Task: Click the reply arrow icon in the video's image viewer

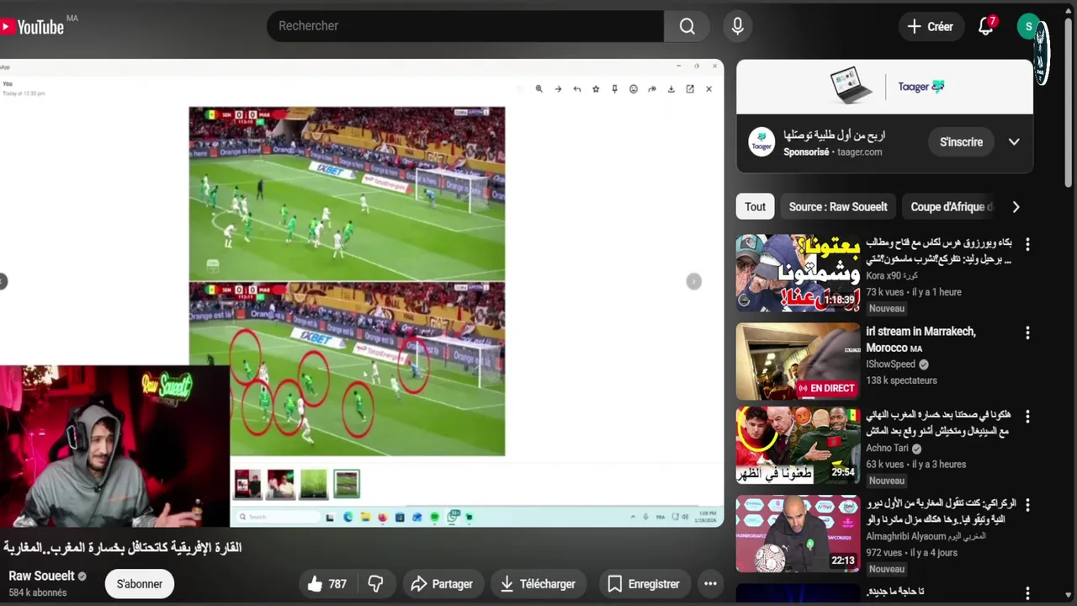Action: pyautogui.click(x=576, y=89)
